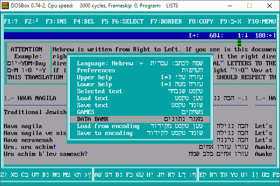The width and height of the screenshot is (280, 186).
Task: Click the S key mapping in keyboard bar
Action: pyautogui.click(x=109, y=175)
